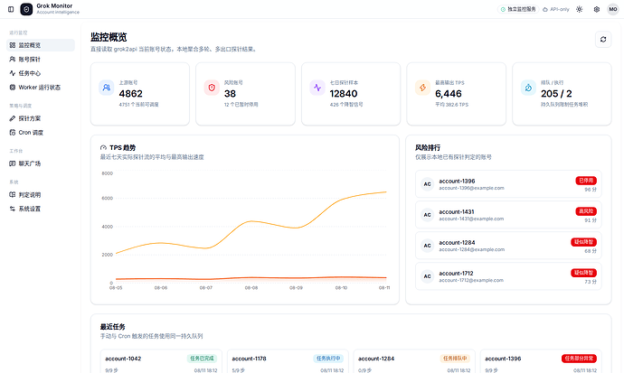Select account-1396 in the risk ranking
The height and width of the screenshot is (373, 624).
click(x=508, y=184)
